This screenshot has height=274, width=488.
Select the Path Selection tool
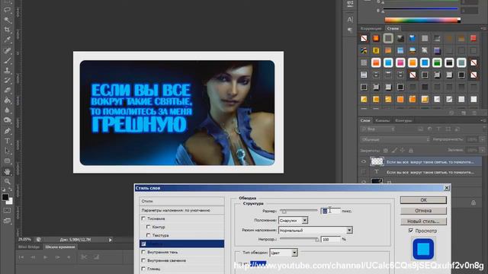(x=7, y=151)
